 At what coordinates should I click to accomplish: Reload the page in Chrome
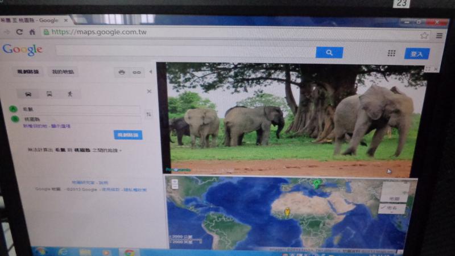(x=19, y=32)
